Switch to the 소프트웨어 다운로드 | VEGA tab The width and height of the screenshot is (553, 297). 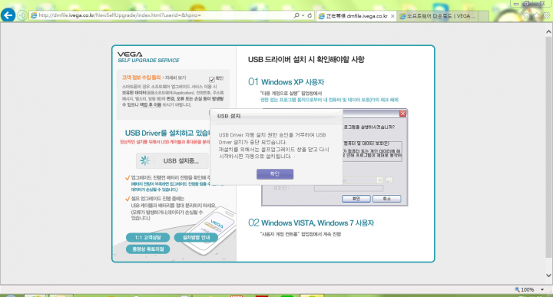coord(438,16)
